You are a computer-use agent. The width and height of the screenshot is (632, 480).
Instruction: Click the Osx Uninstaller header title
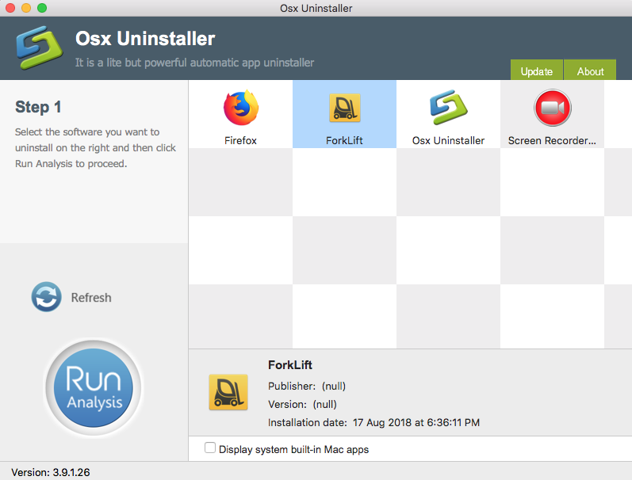(145, 39)
